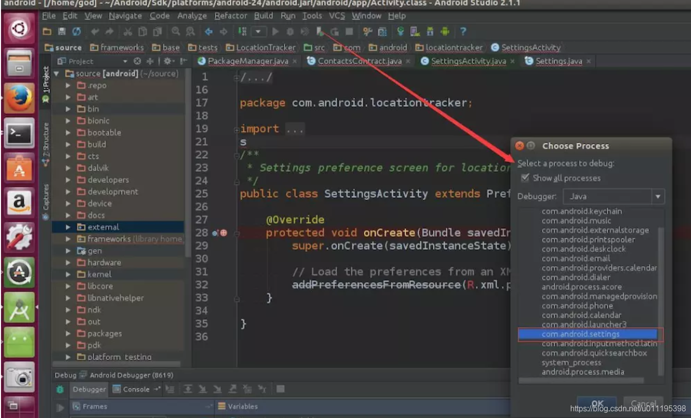Viewport: 691px width, 418px height.
Task: Click the Synchronize toolbar icon
Action: [77, 32]
